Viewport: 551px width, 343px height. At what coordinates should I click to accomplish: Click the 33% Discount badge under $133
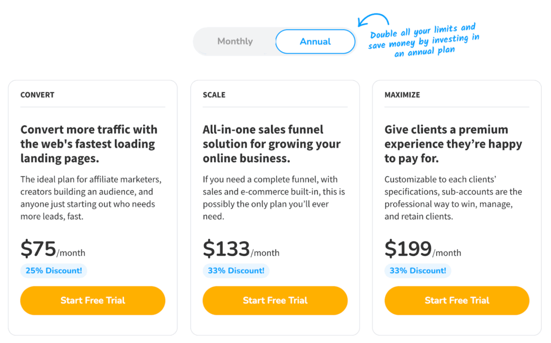[236, 271]
